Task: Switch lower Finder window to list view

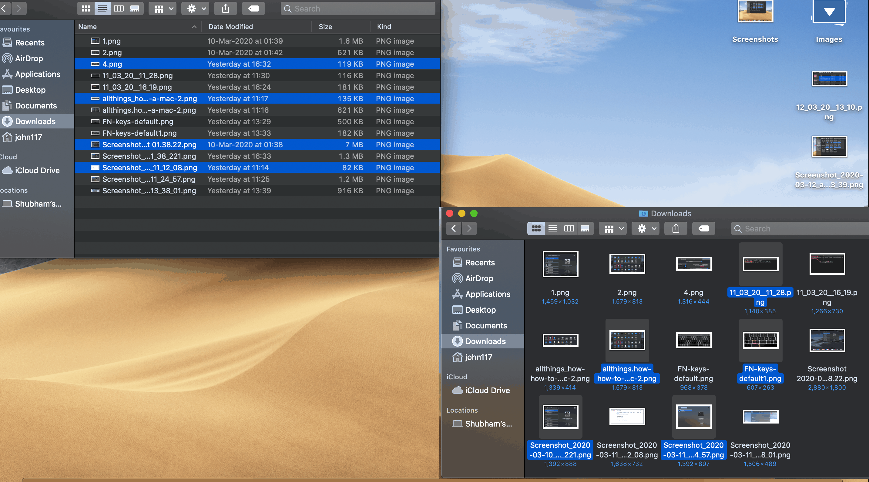Action: pyautogui.click(x=552, y=228)
